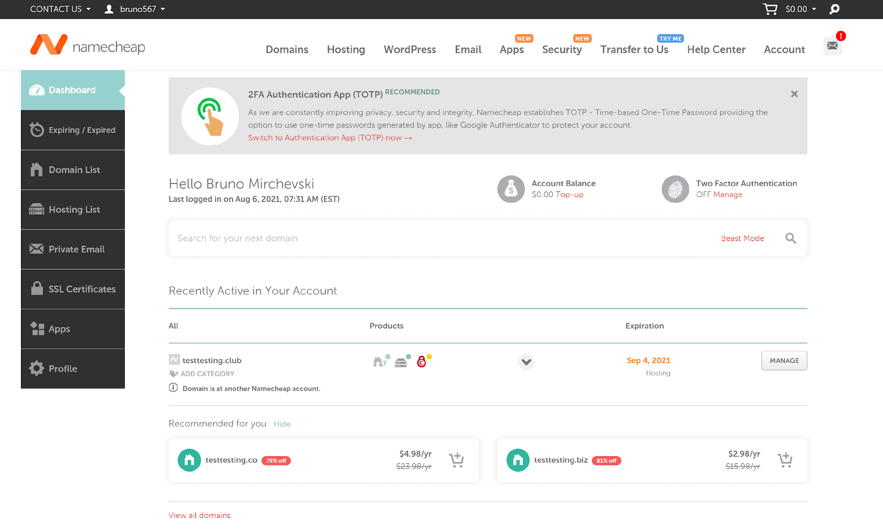Click the Sep 4, 2021 expiration date
This screenshot has height=529, width=883.
coord(648,361)
